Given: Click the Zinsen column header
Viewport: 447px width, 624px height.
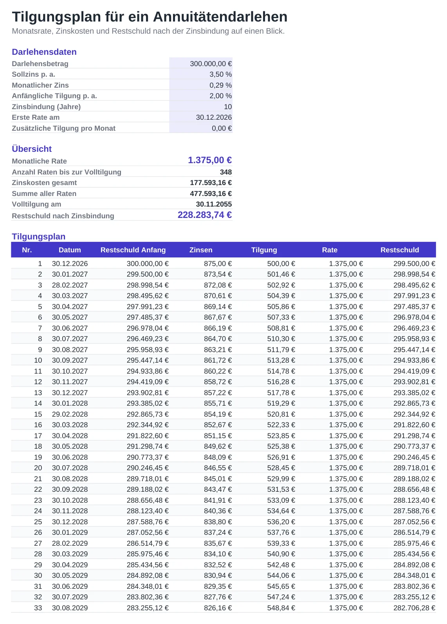Looking at the screenshot, I should coord(201,250).
